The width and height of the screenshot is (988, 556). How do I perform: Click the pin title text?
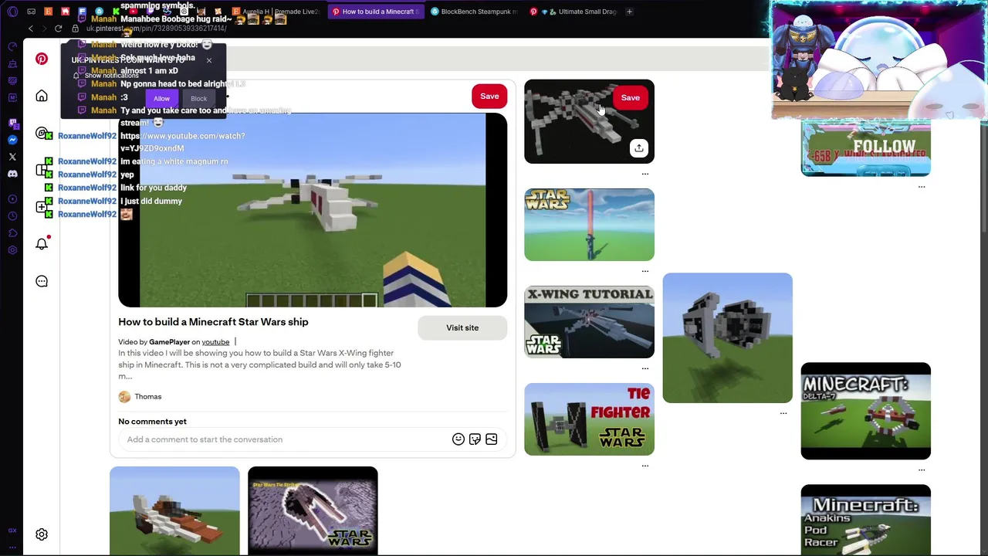click(x=213, y=322)
